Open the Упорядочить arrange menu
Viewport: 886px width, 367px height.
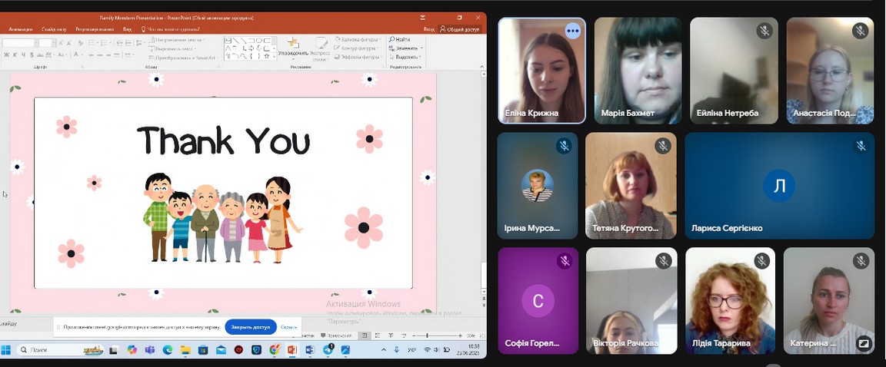(x=293, y=48)
